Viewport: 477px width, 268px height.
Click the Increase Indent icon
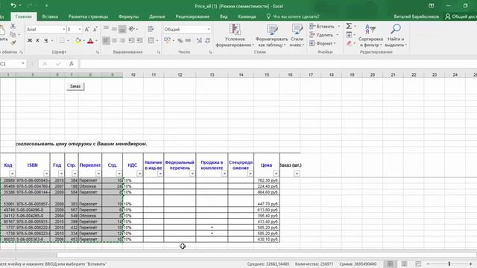point(139,40)
